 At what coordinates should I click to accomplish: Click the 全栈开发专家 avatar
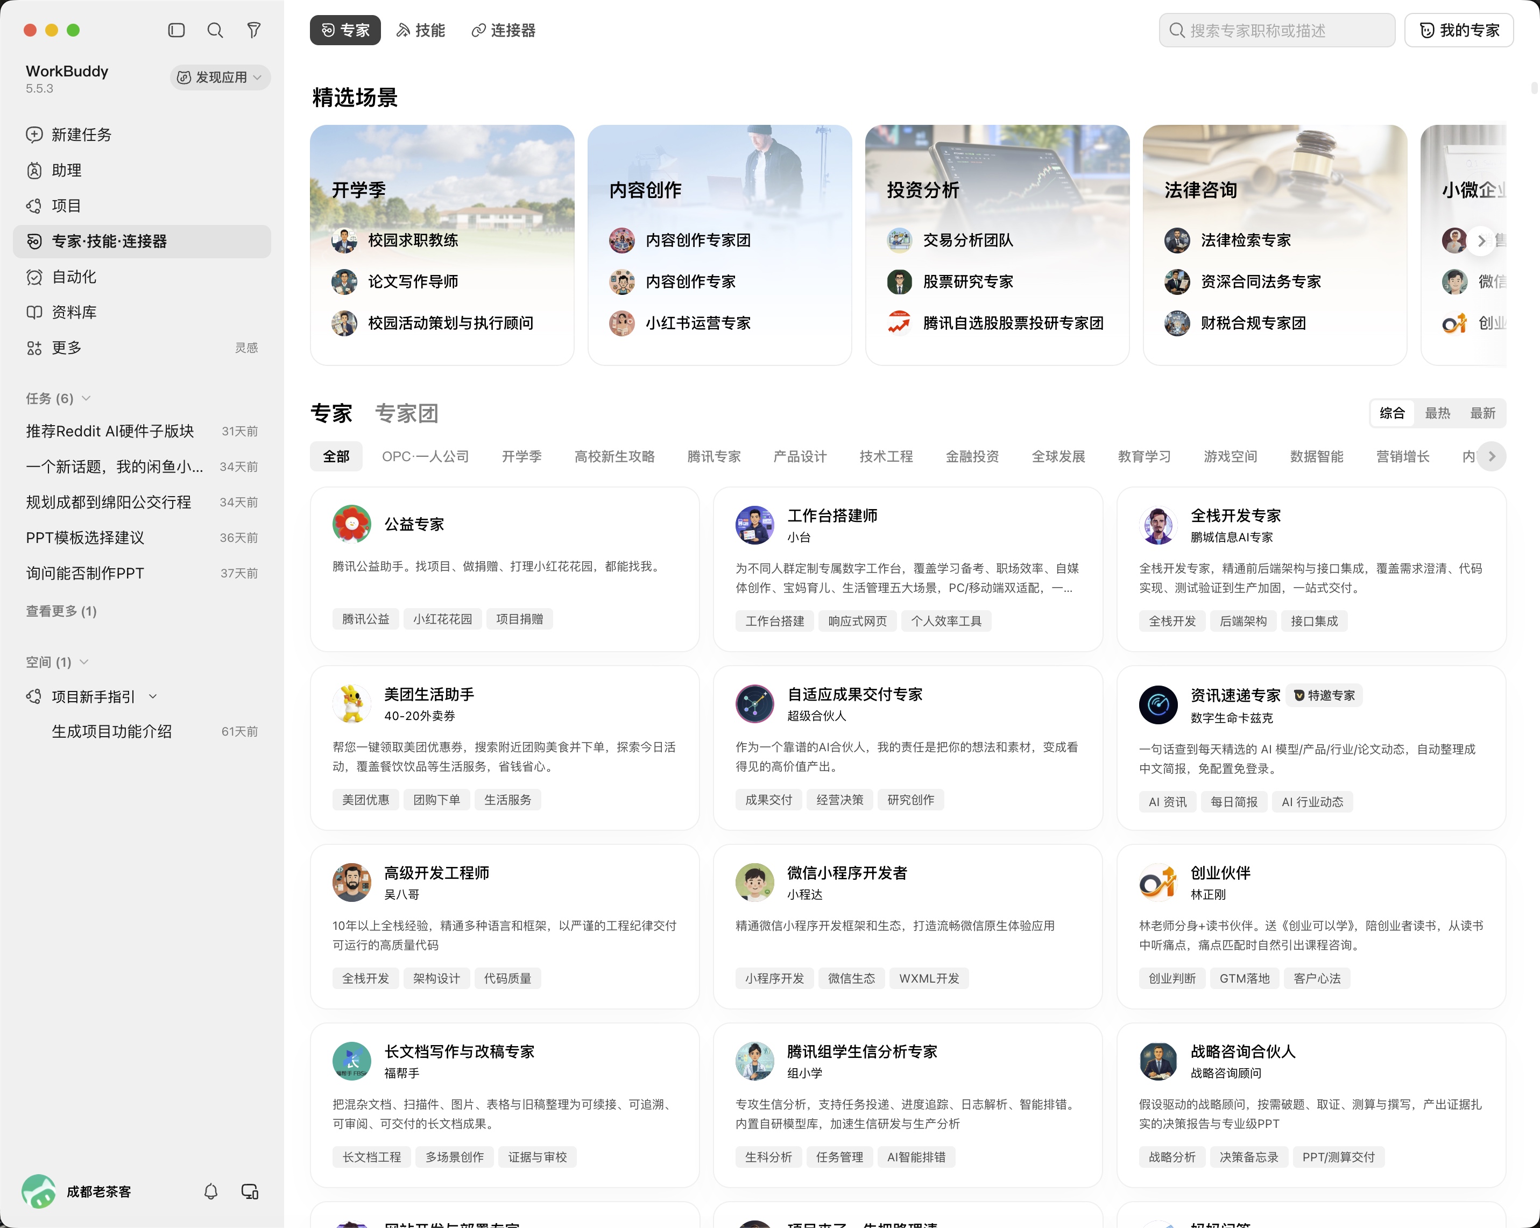point(1158,525)
